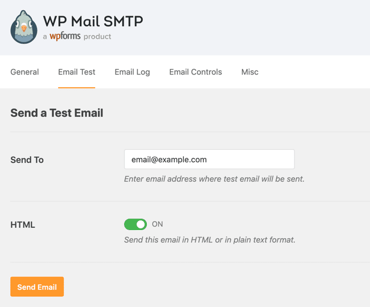
Task: Select the Email Test tab
Action: [x=76, y=72]
